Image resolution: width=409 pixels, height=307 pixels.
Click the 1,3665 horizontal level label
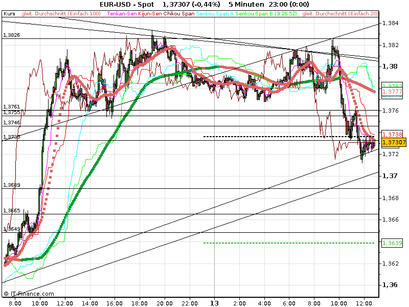tap(11, 211)
